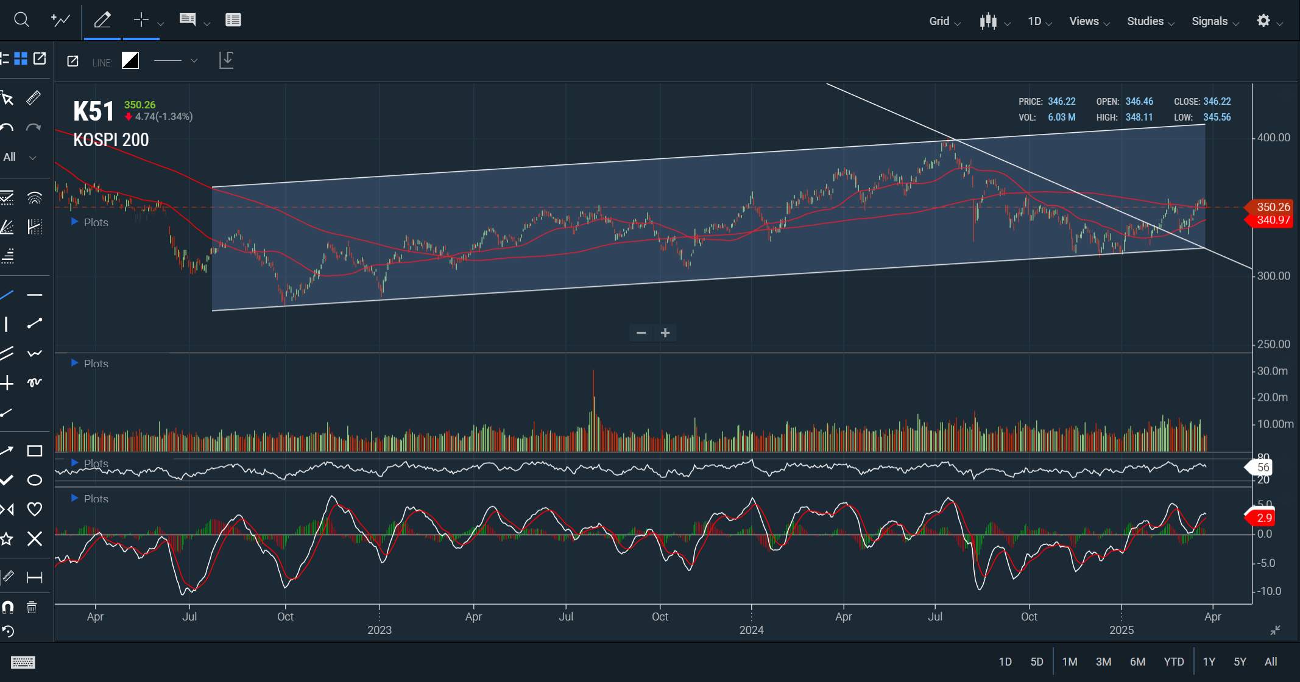1300x682 pixels.
Task: Select the star marker tool
Action: click(7, 539)
